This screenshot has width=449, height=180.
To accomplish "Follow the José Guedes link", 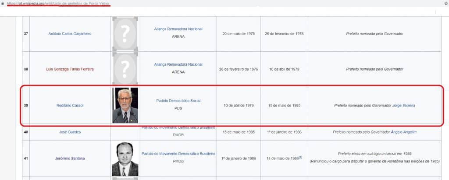I will click(x=70, y=132).
